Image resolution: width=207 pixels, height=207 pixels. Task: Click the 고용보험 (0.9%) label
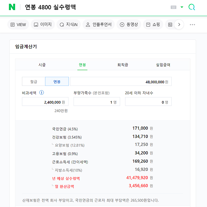[x=65, y=154]
